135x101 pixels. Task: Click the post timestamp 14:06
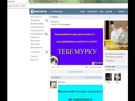coord(55,67)
